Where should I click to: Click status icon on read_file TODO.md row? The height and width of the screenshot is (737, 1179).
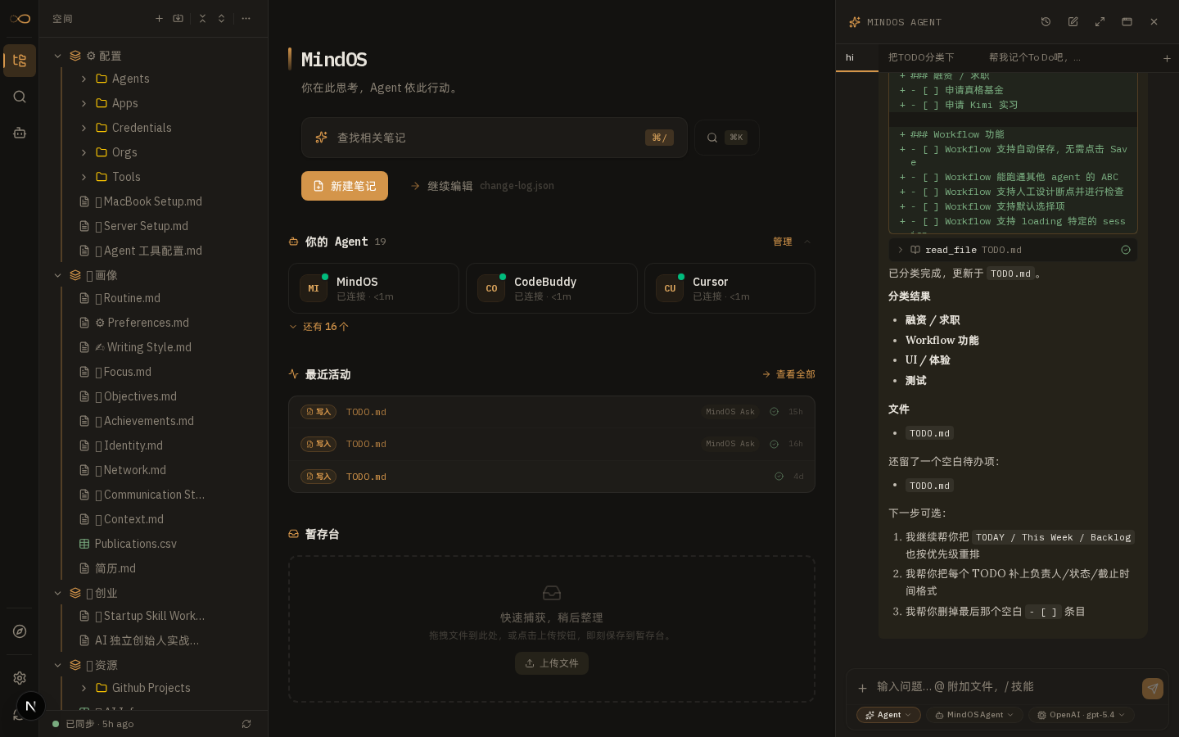[1126, 250]
